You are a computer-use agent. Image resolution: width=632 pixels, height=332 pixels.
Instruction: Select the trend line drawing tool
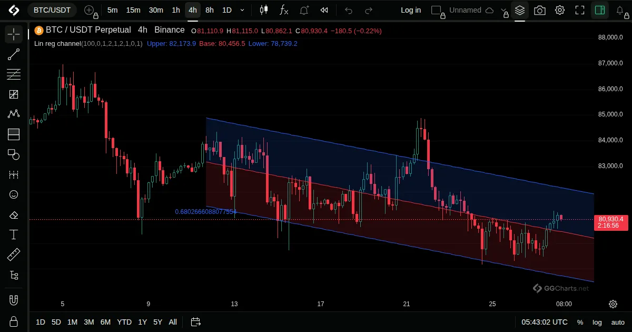(x=14, y=54)
